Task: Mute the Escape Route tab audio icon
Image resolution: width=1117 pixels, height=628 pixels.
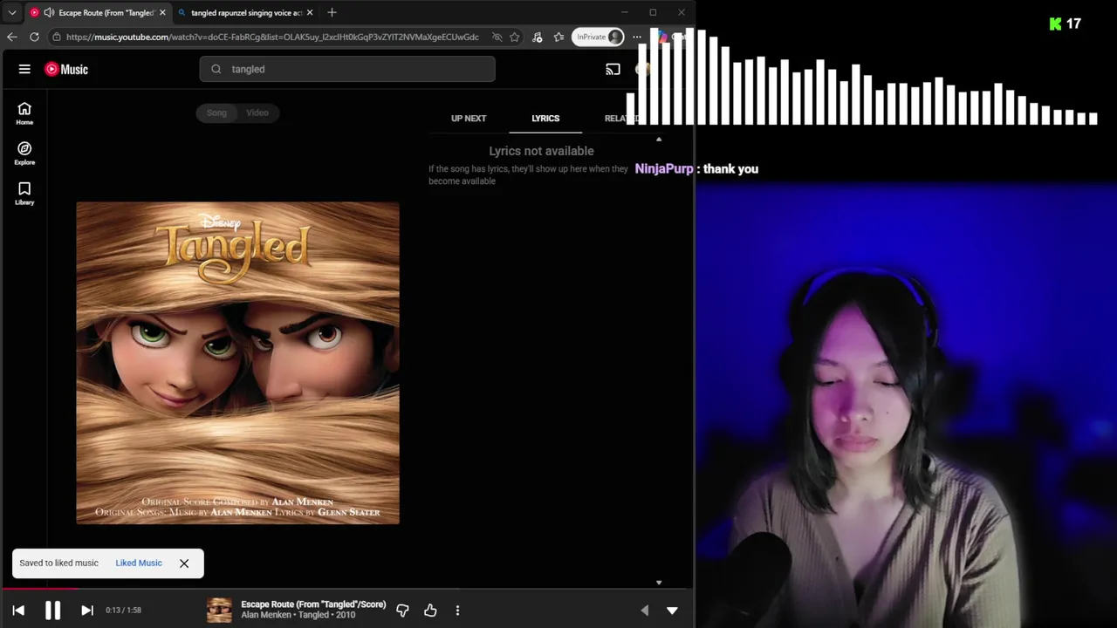Action: [49, 12]
